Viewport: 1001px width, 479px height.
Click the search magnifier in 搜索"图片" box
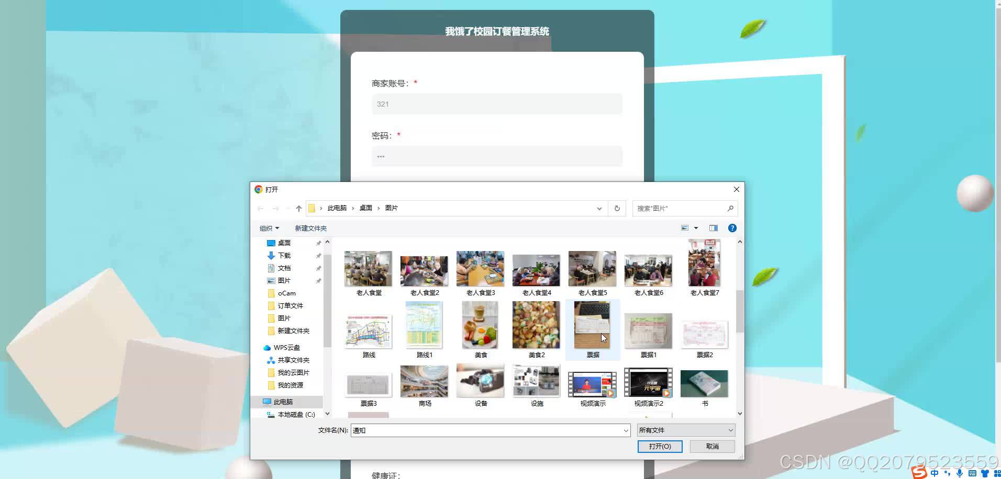pyautogui.click(x=730, y=208)
